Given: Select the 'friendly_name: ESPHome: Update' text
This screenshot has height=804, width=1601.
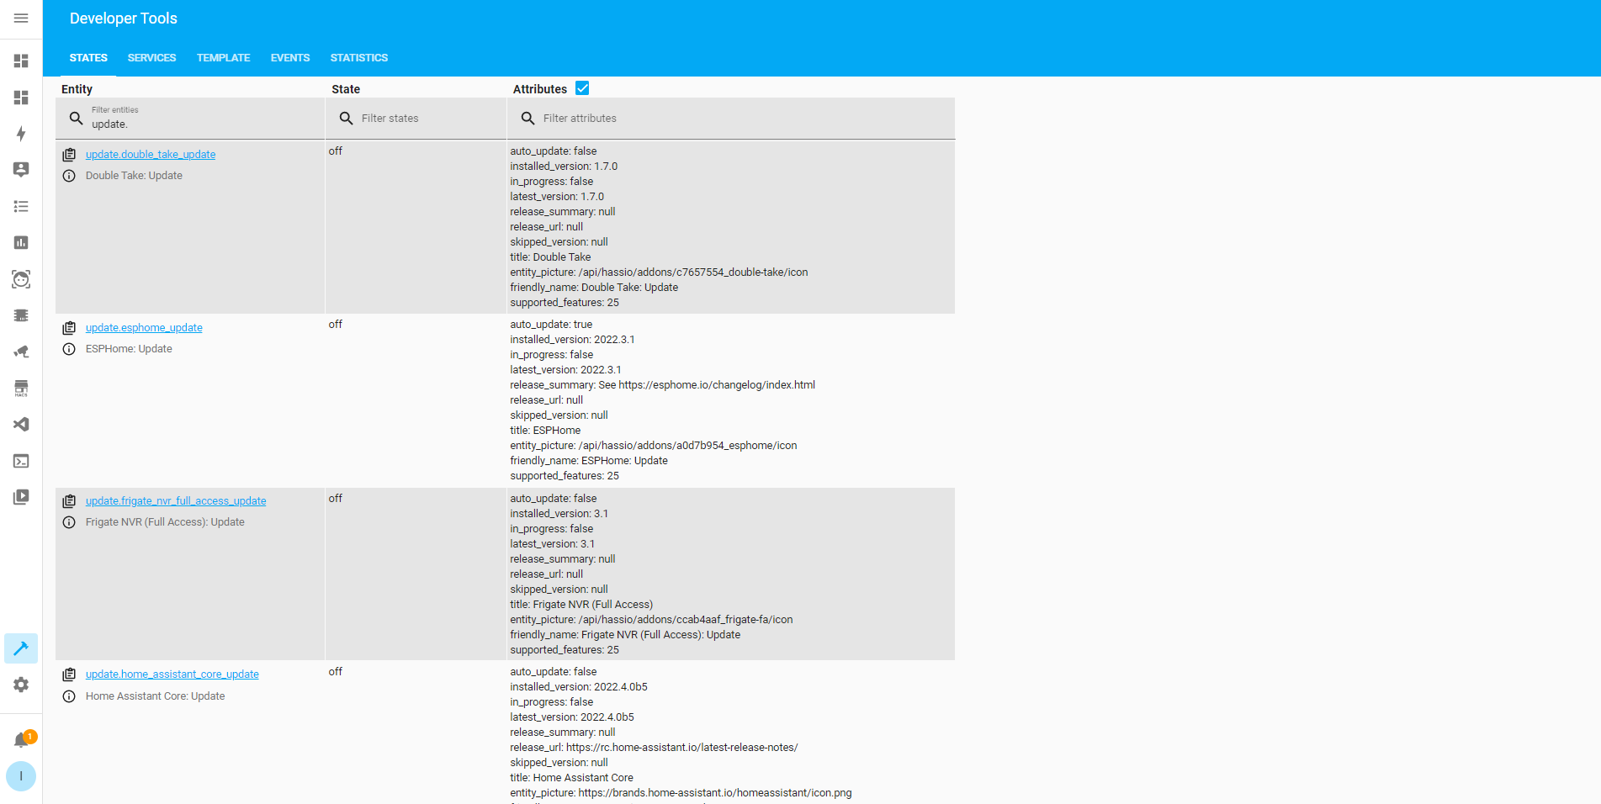Looking at the screenshot, I should coord(589,461).
